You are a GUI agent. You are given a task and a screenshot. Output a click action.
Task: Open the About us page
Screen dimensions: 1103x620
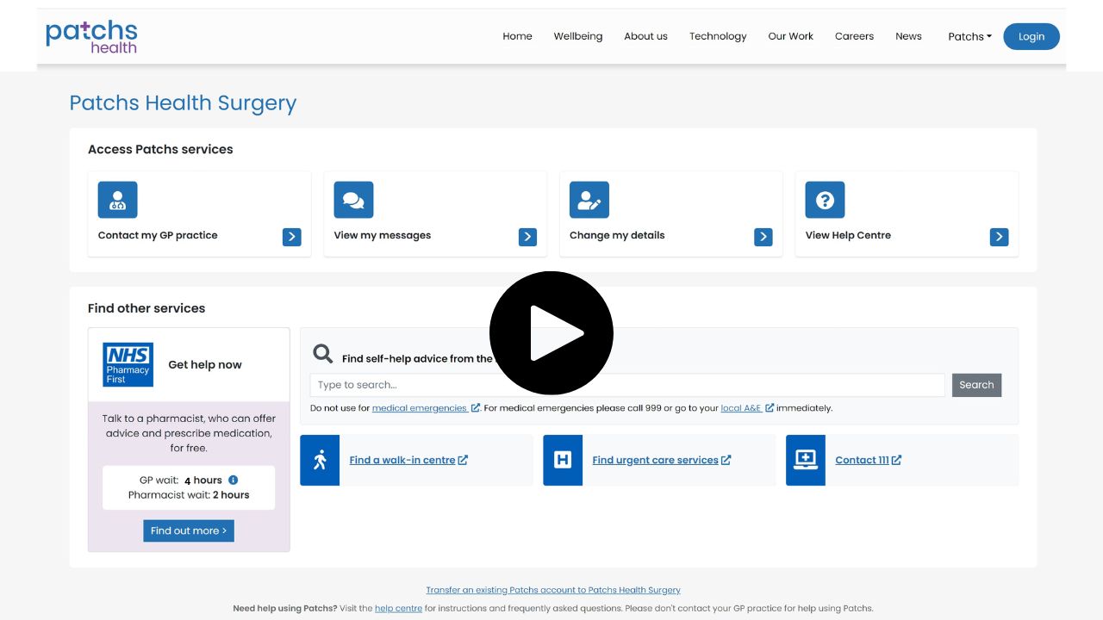[646, 36]
